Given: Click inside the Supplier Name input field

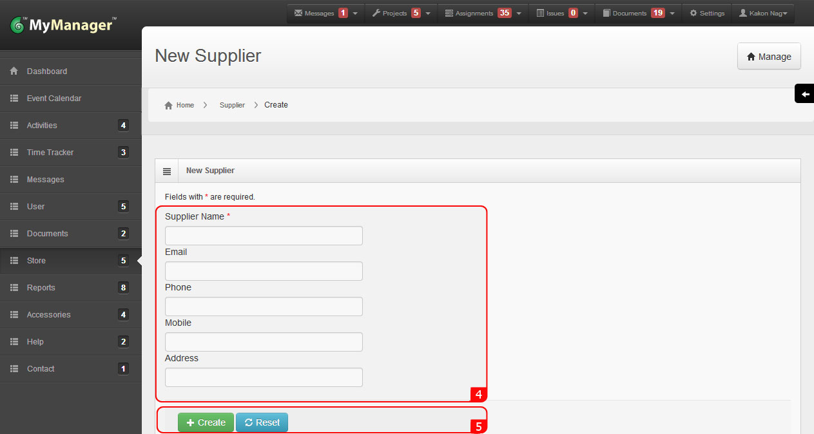Looking at the screenshot, I should (x=263, y=235).
